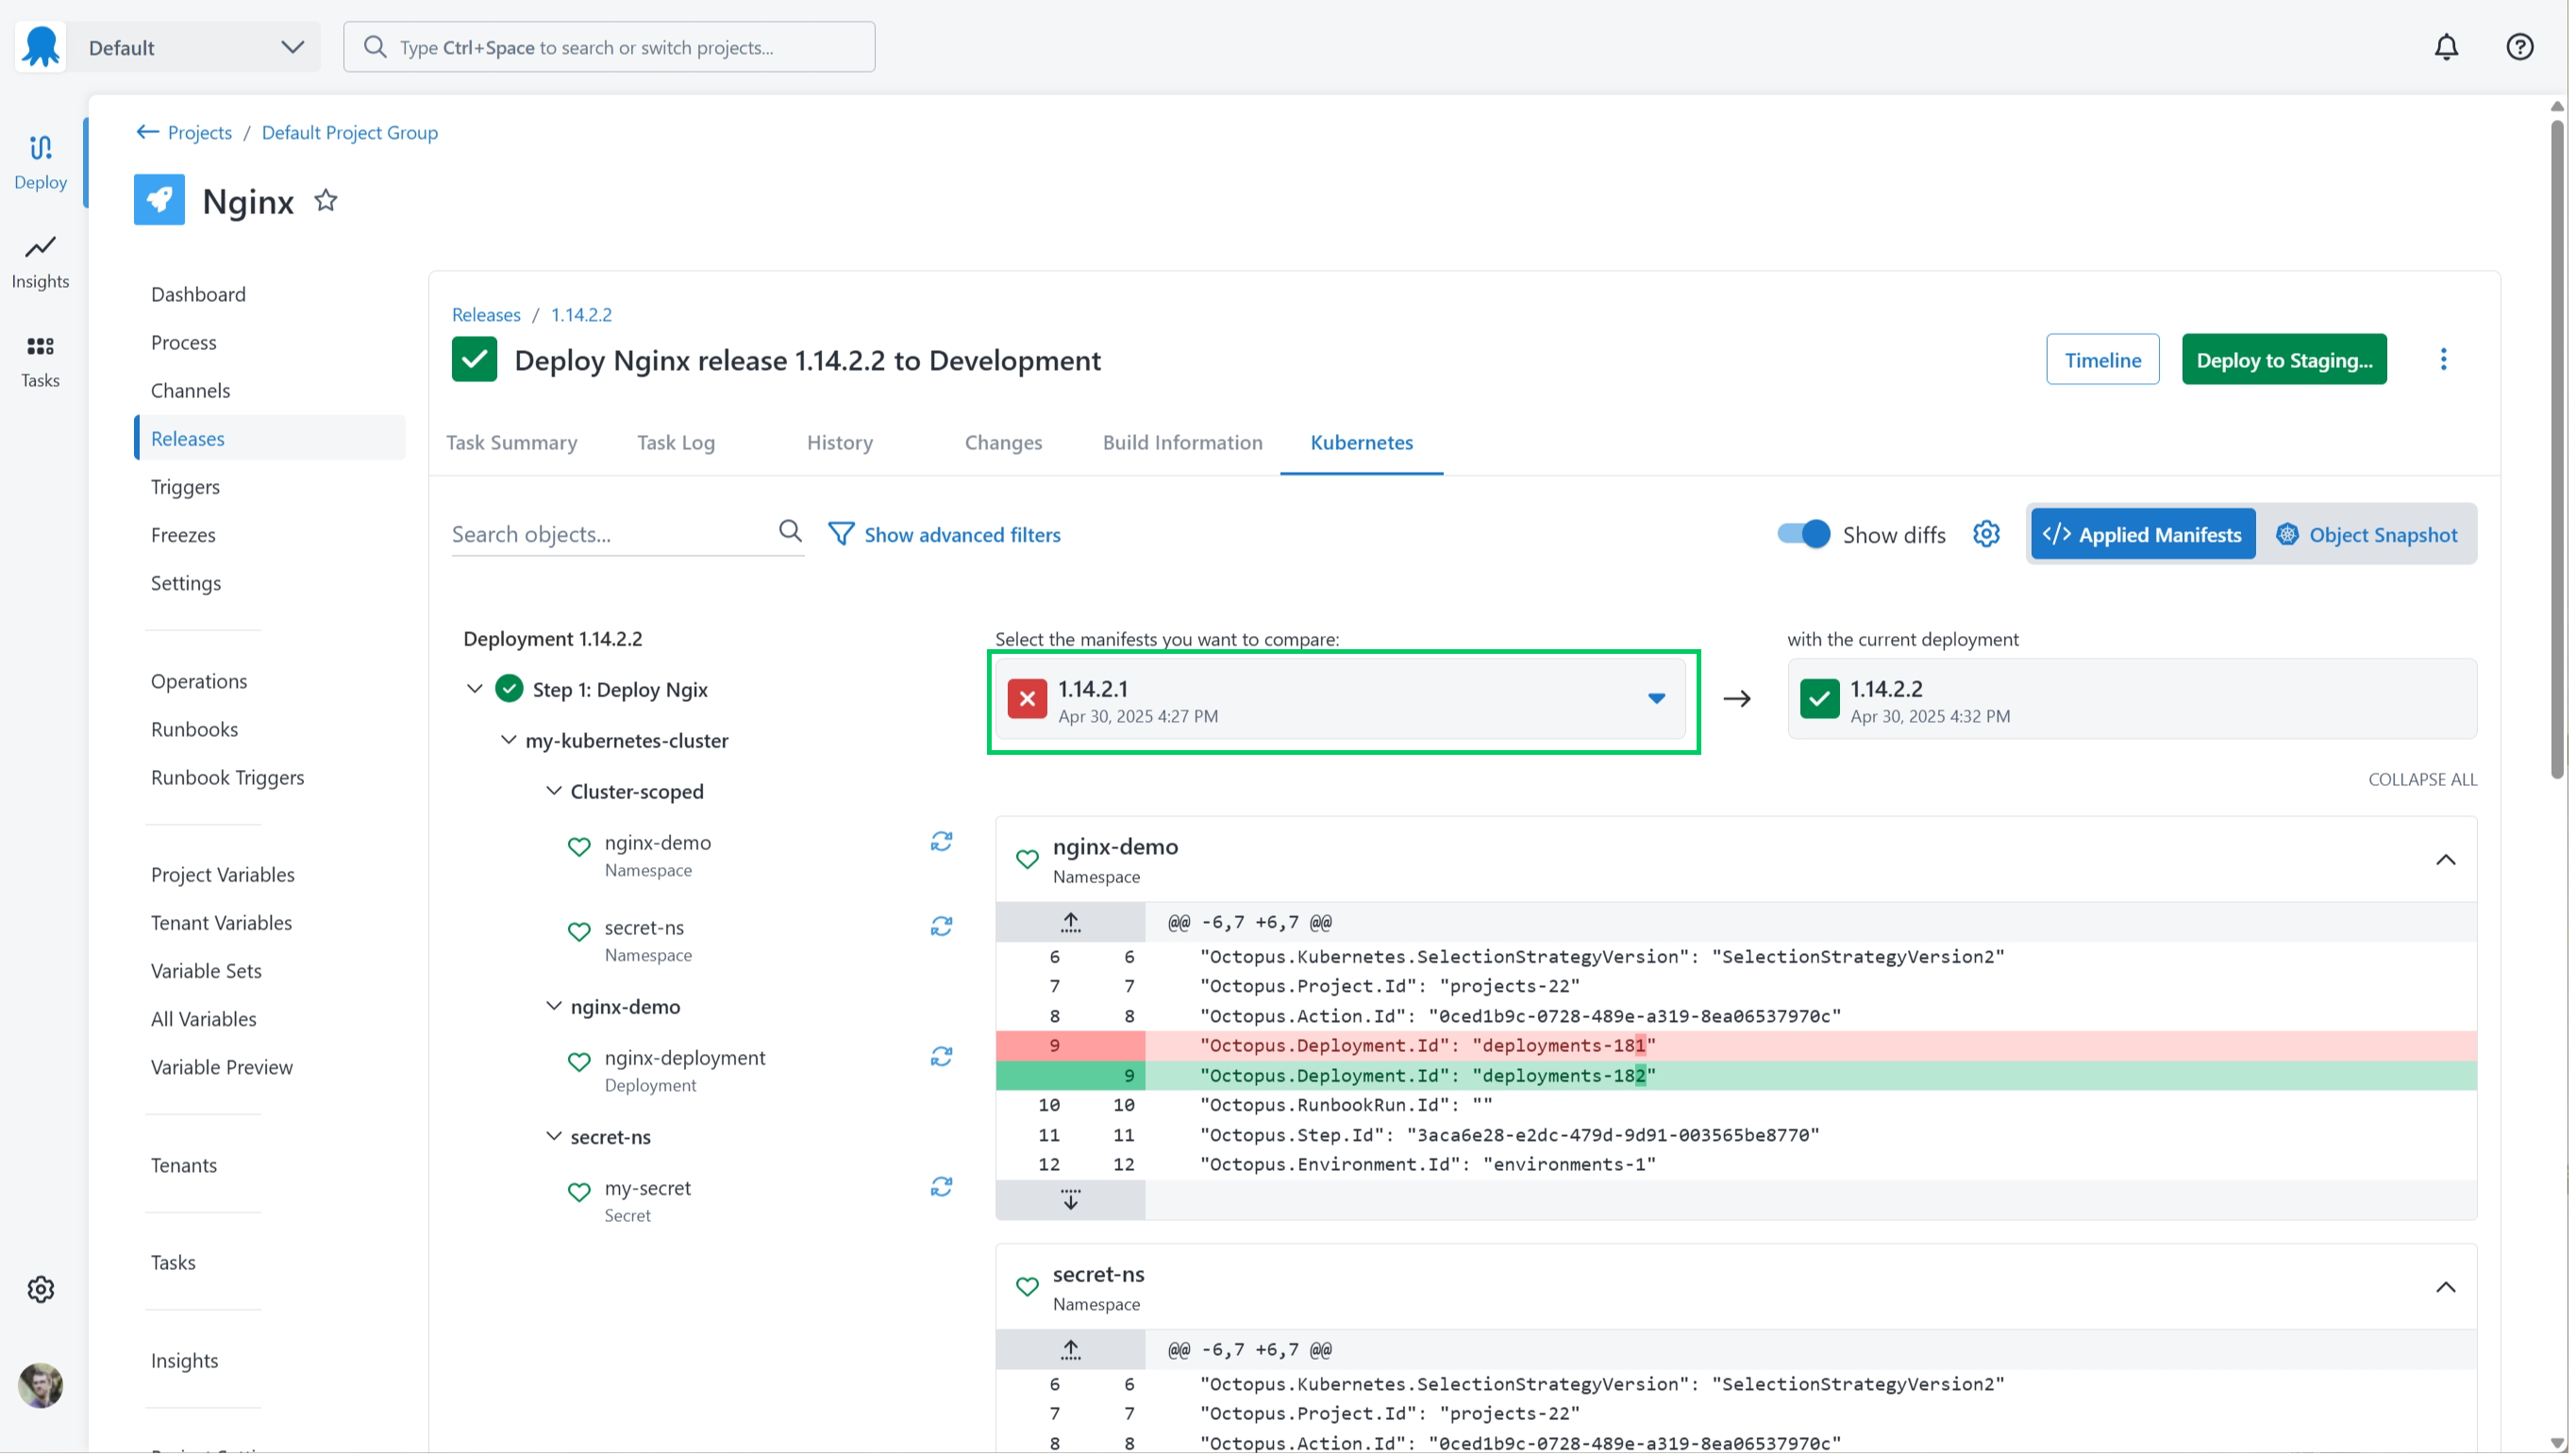Click Show advanced filters link
The width and height of the screenshot is (2576, 1455).
pyautogui.click(x=945, y=535)
